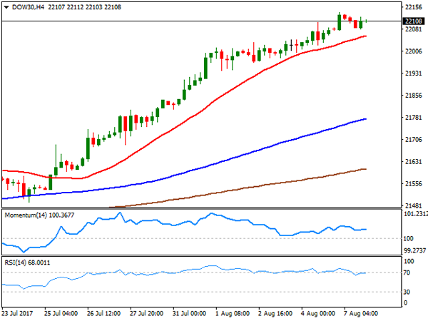
Task: Click the Momentum scale value 101.2312
Action: coord(415,214)
